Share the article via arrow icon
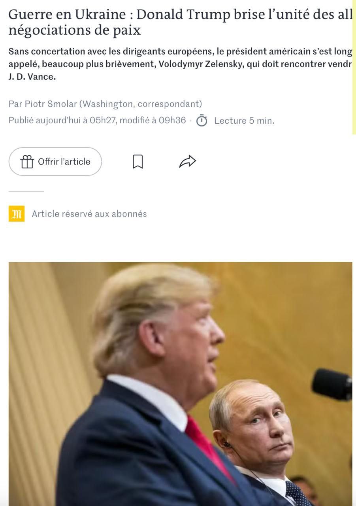This screenshot has height=506, width=356. [x=188, y=161]
